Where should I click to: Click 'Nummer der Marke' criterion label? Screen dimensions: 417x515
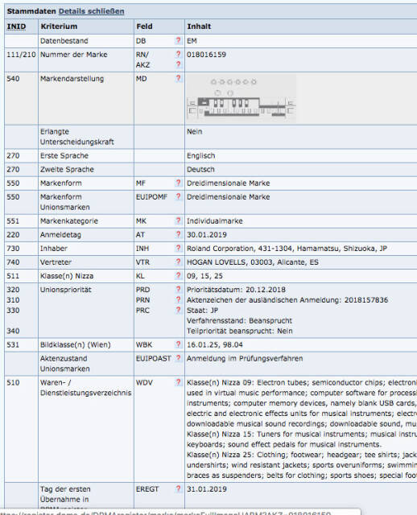pos(73,55)
